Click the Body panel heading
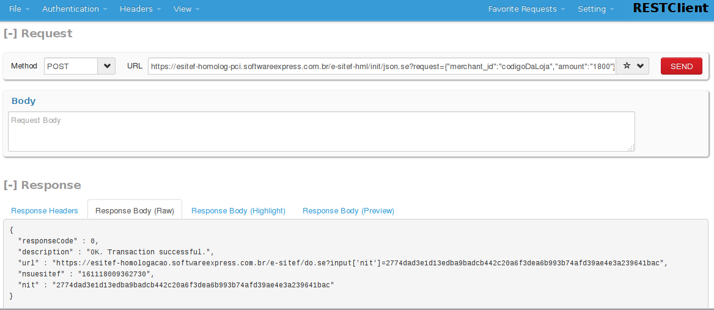The image size is (714, 310). tap(24, 101)
